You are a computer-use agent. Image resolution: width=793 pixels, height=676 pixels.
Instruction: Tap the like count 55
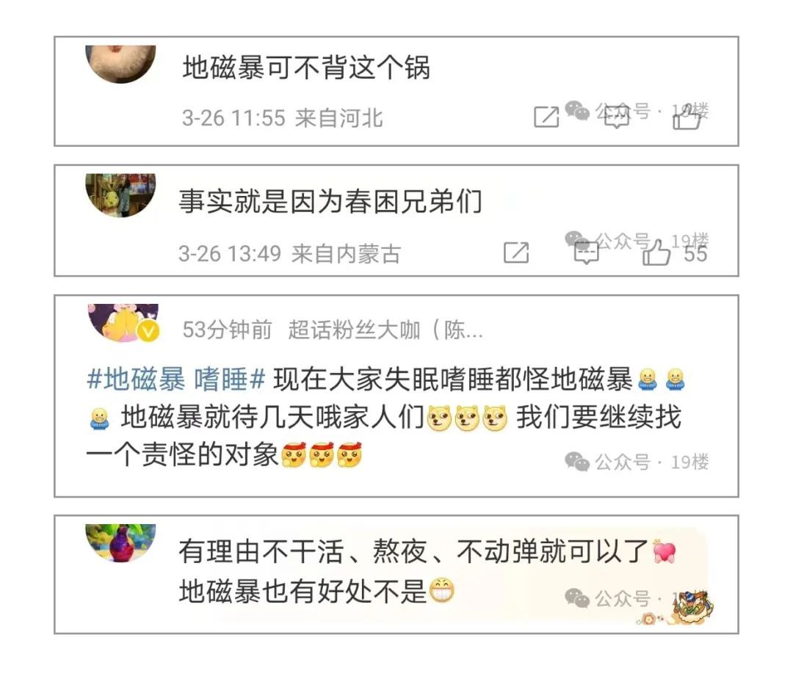(x=695, y=253)
